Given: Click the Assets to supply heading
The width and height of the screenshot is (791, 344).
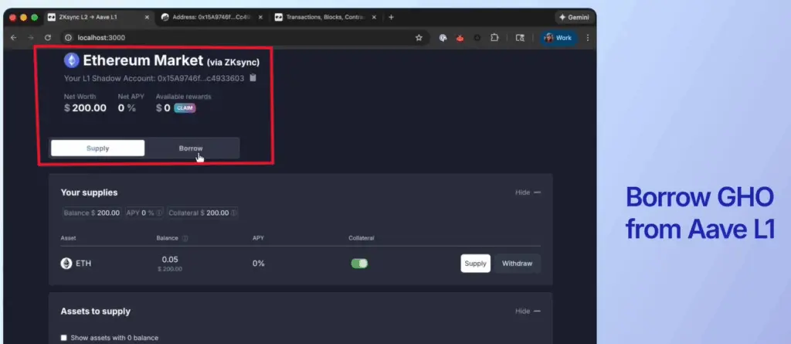Looking at the screenshot, I should click(95, 312).
